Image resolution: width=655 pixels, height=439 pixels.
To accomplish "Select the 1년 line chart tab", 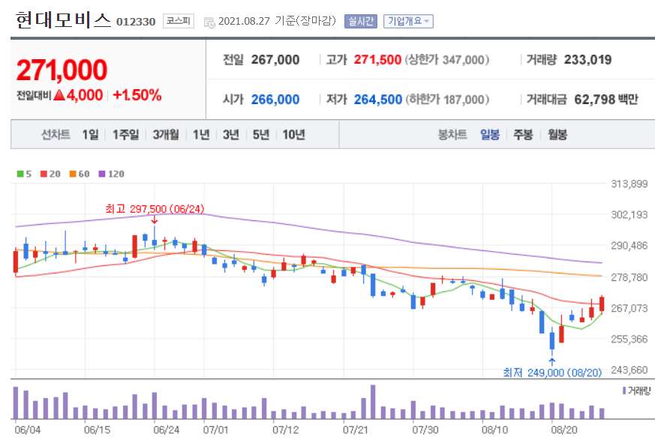I will pos(201,135).
